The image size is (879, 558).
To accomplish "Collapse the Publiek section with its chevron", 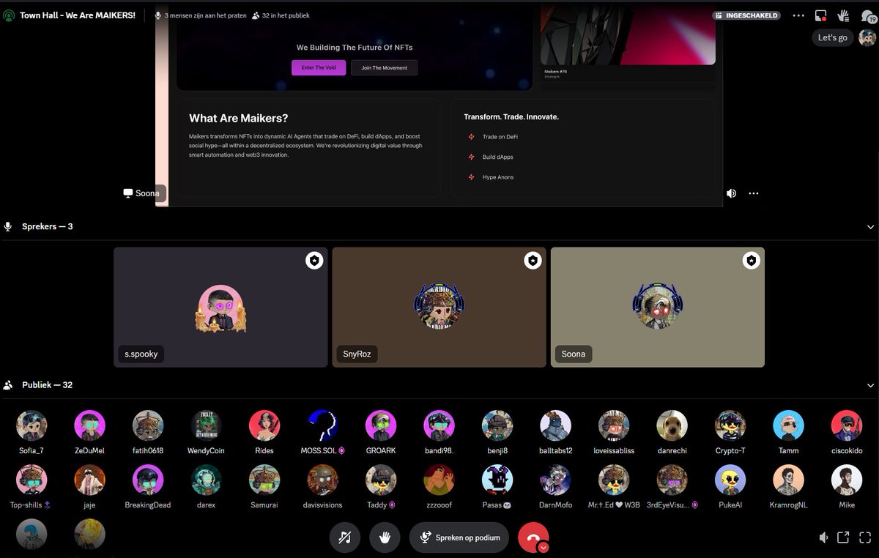I will (870, 385).
